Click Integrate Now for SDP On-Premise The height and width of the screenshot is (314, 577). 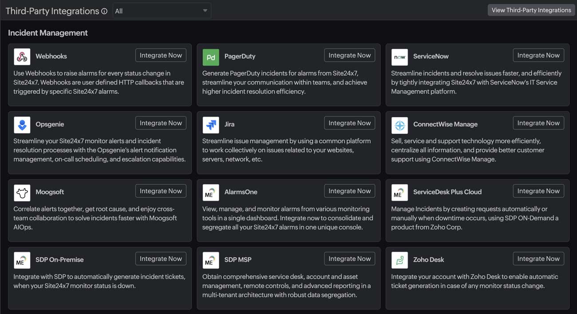pyautogui.click(x=161, y=259)
